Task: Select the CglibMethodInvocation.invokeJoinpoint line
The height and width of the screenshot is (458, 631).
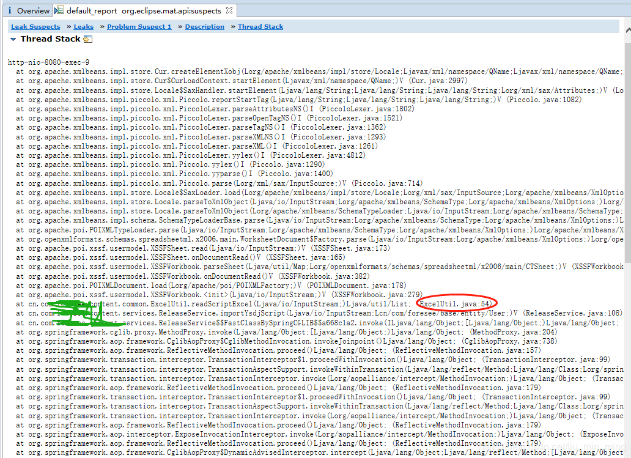Action: (x=287, y=341)
